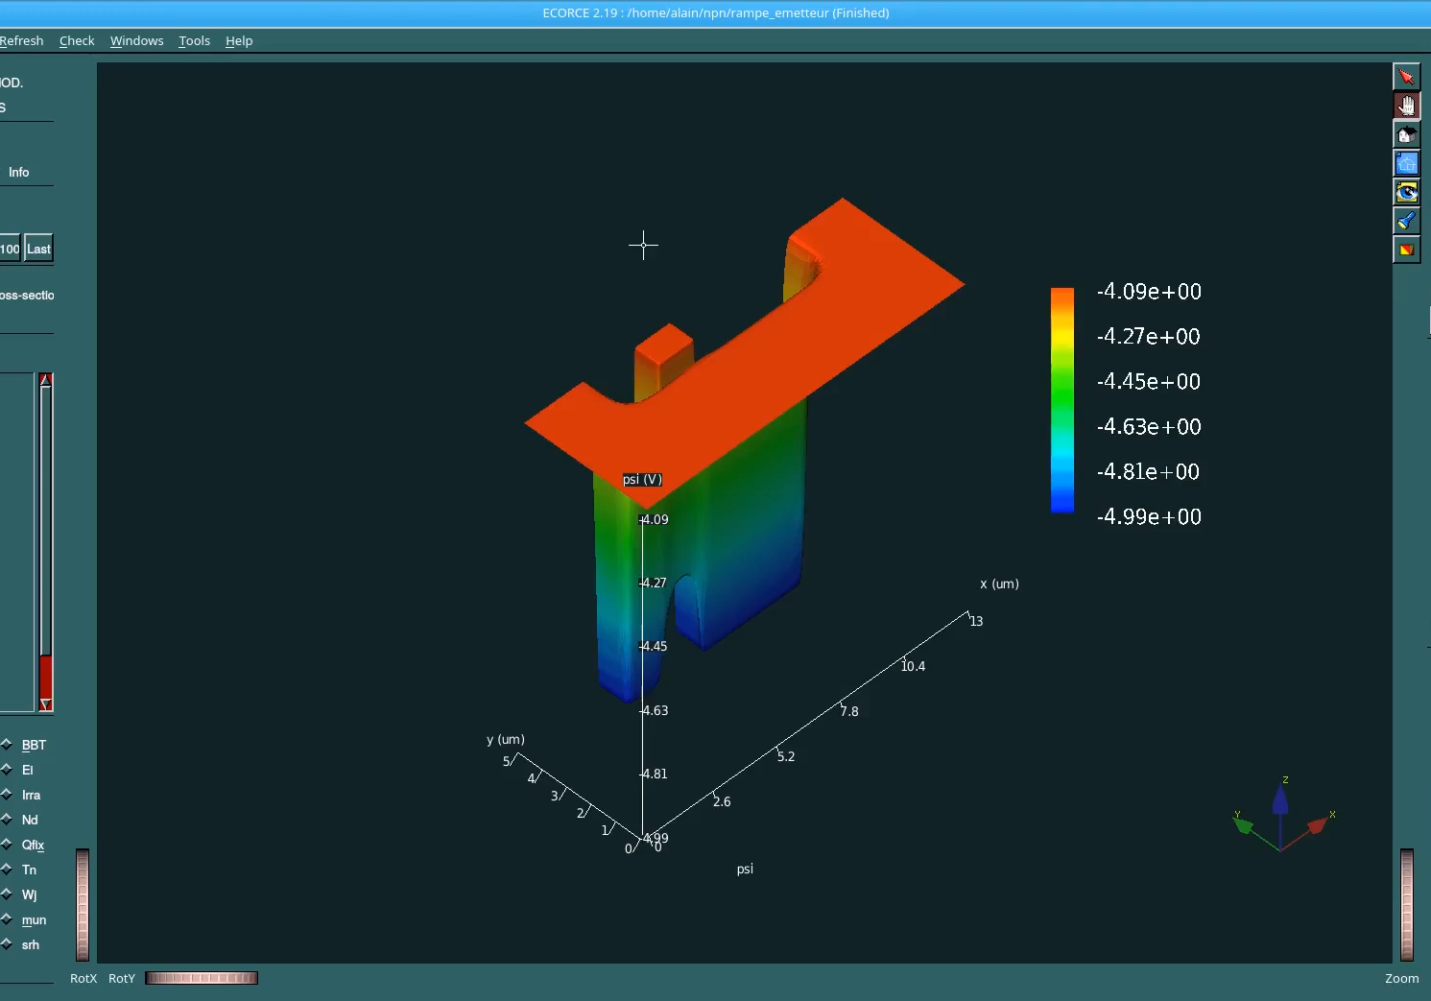Click the XYZ orientation axes gizmo

coord(1282,814)
